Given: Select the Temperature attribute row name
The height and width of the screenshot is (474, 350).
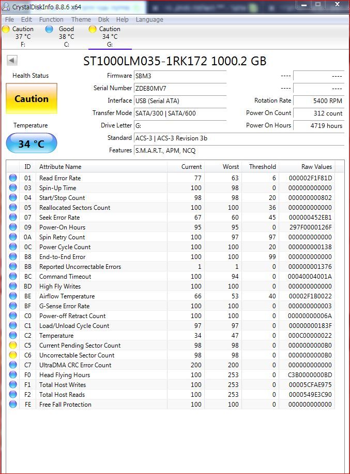Looking at the screenshot, I should coord(56,336).
